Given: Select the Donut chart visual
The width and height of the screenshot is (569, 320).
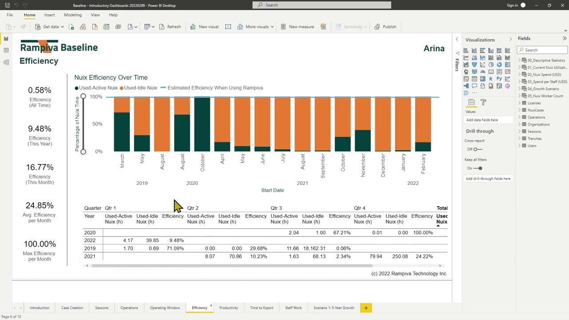Looking at the screenshot, I should (x=499, y=65).
